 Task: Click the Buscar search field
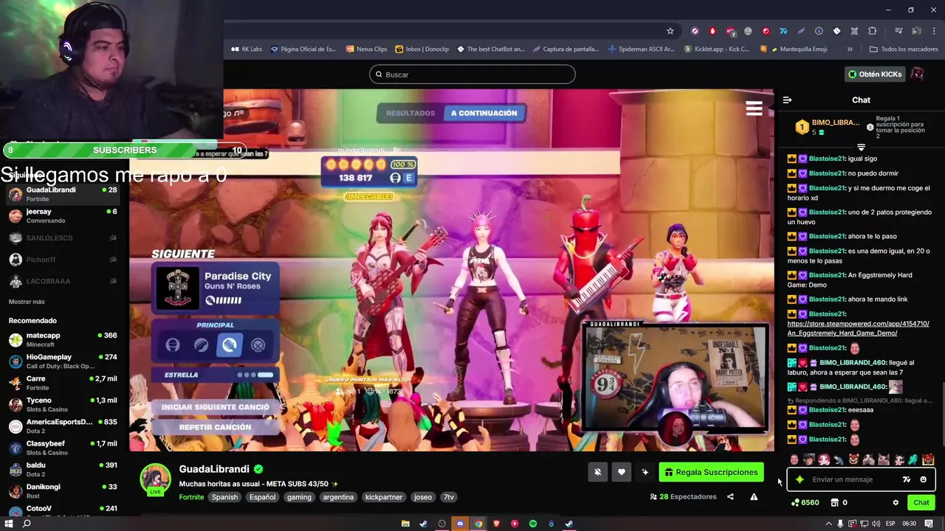(x=472, y=74)
